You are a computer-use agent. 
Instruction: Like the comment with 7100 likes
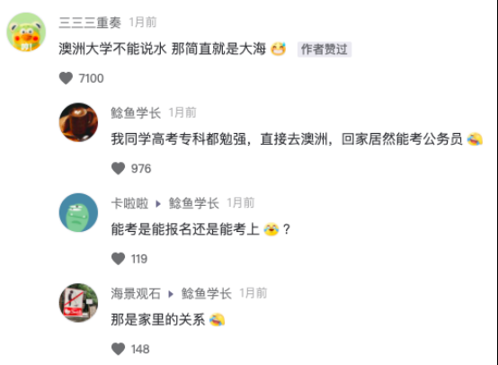pyautogui.click(x=66, y=78)
